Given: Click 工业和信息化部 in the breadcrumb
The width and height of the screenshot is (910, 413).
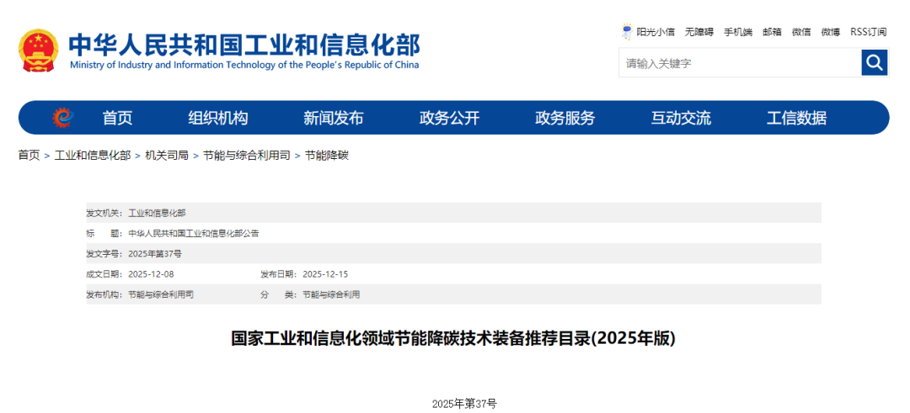Looking at the screenshot, I should tap(93, 156).
